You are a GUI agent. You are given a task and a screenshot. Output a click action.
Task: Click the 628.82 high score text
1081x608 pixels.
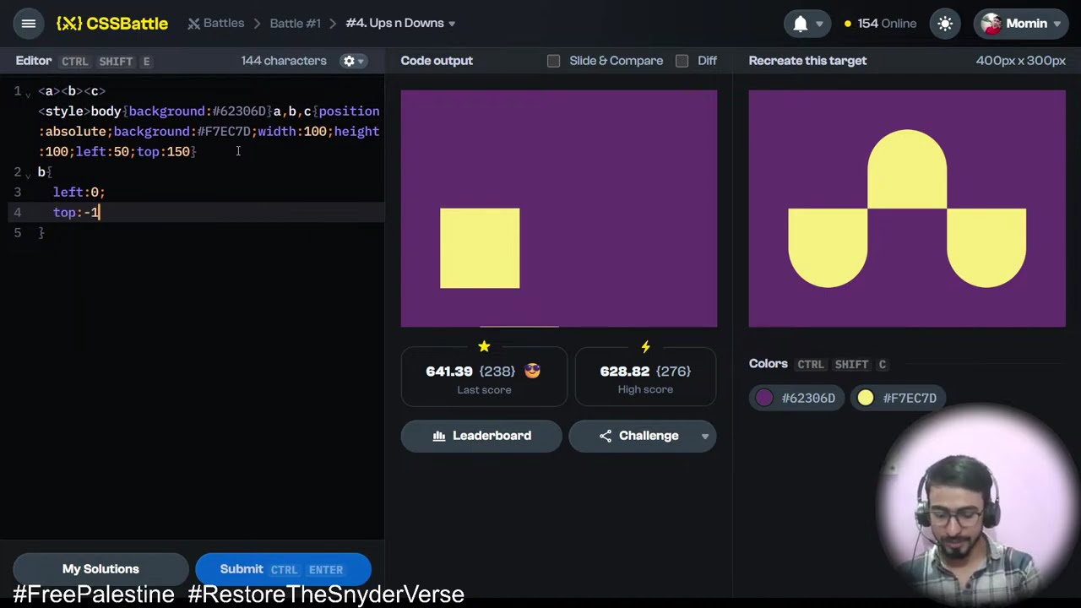(x=624, y=371)
